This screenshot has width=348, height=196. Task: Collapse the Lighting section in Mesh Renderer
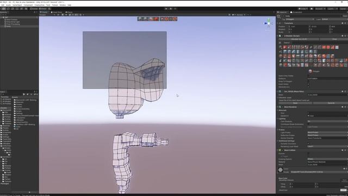click(x=278, y=119)
